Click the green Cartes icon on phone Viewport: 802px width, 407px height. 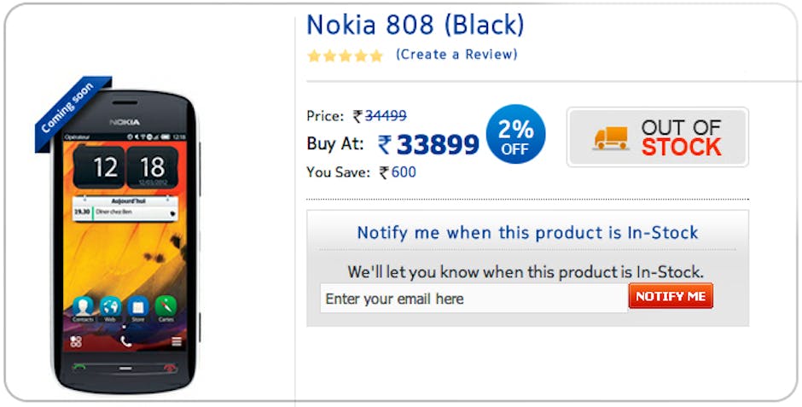pyautogui.click(x=166, y=307)
